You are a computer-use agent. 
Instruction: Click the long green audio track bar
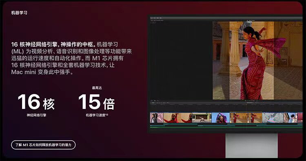(226, 127)
